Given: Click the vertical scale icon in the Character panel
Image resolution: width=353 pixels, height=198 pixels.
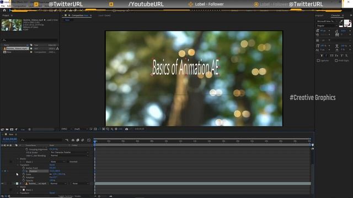Looking at the screenshot, I should [x=318, y=46].
